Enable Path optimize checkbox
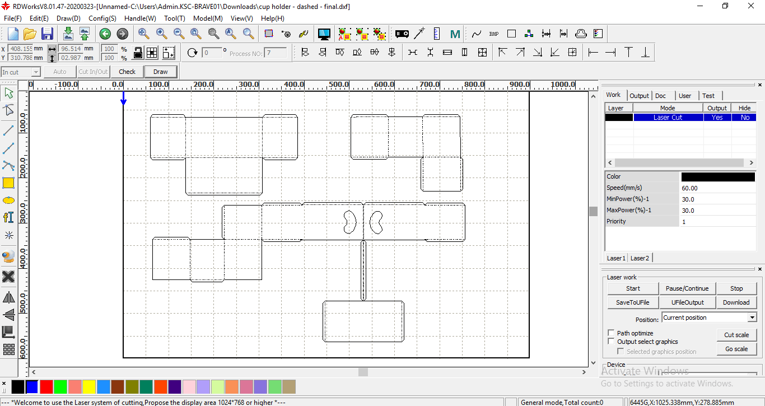Screen dimensions: 765x406 612,333
